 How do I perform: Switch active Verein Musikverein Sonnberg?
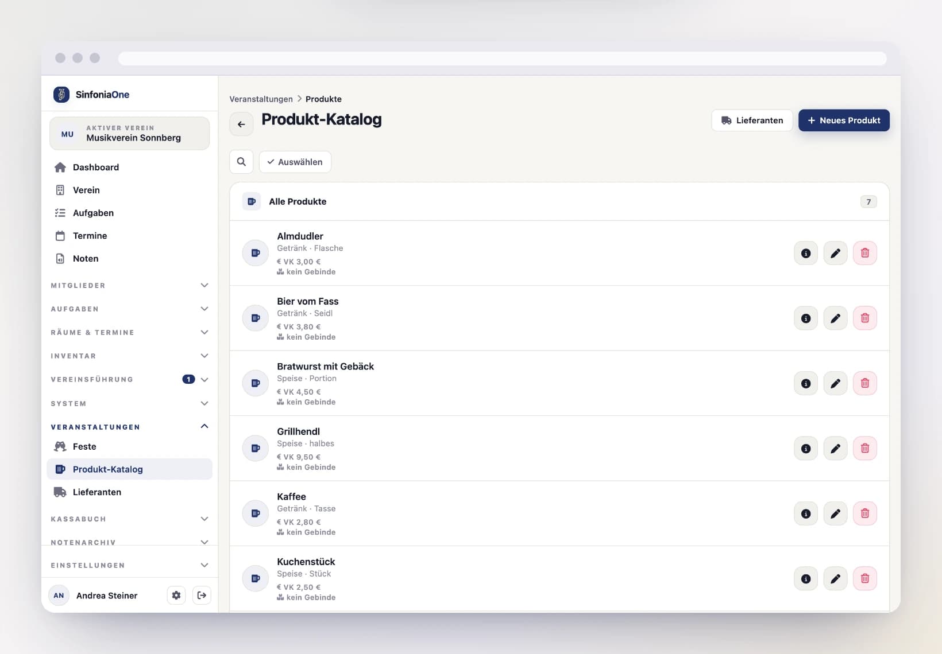pyautogui.click(x=130, y=134)
